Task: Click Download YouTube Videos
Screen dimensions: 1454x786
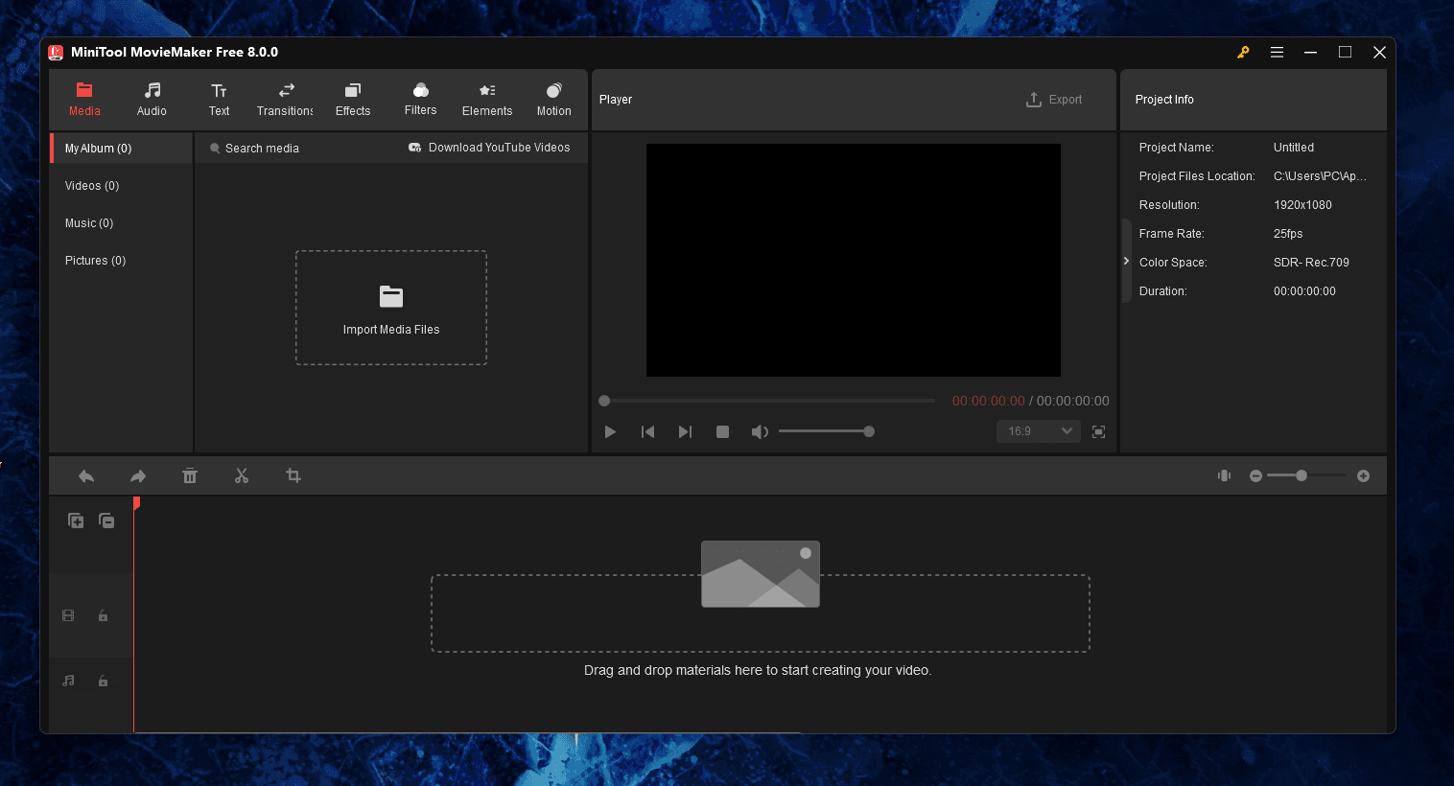Action: (x=490, y=147)
